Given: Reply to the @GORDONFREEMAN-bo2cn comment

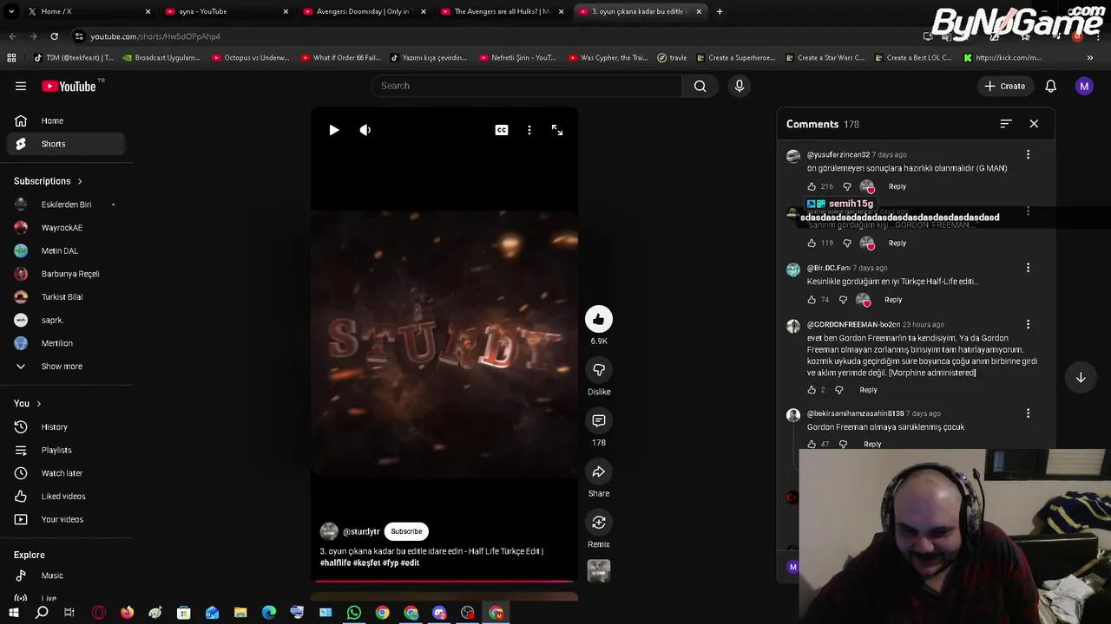Looking at the screenshot, I should click(x=868, y=390).
